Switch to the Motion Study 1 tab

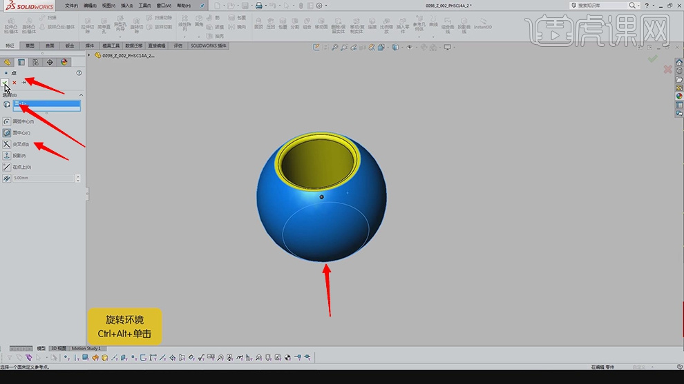pyautogui.click(x=86, y=348)
